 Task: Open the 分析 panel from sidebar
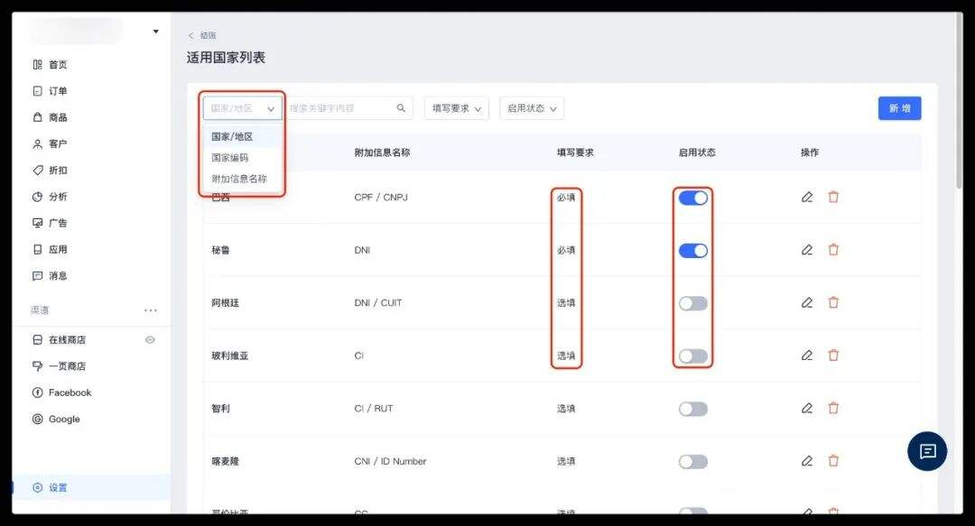click(x=54, y=196)
